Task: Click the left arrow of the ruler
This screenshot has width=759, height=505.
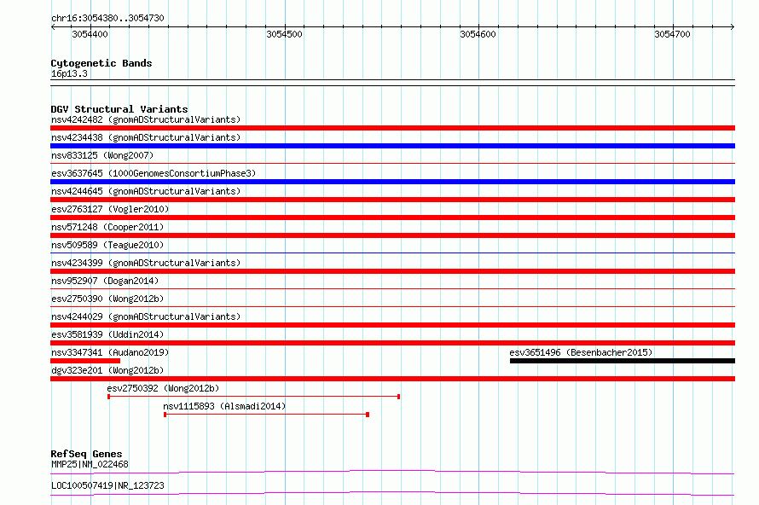Action: point(53,27)
